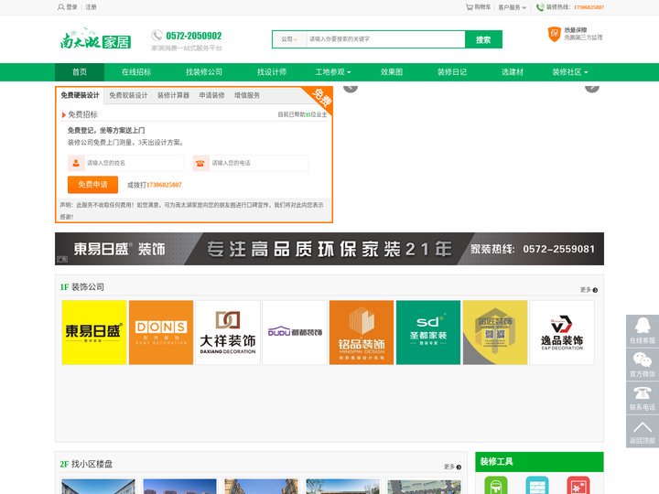Open 效果图 in the navigation bar
Viewport: 659px width, 494px height.
[392, 72]
